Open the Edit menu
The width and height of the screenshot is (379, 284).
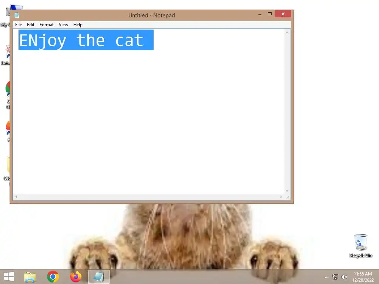pos(31,25)
